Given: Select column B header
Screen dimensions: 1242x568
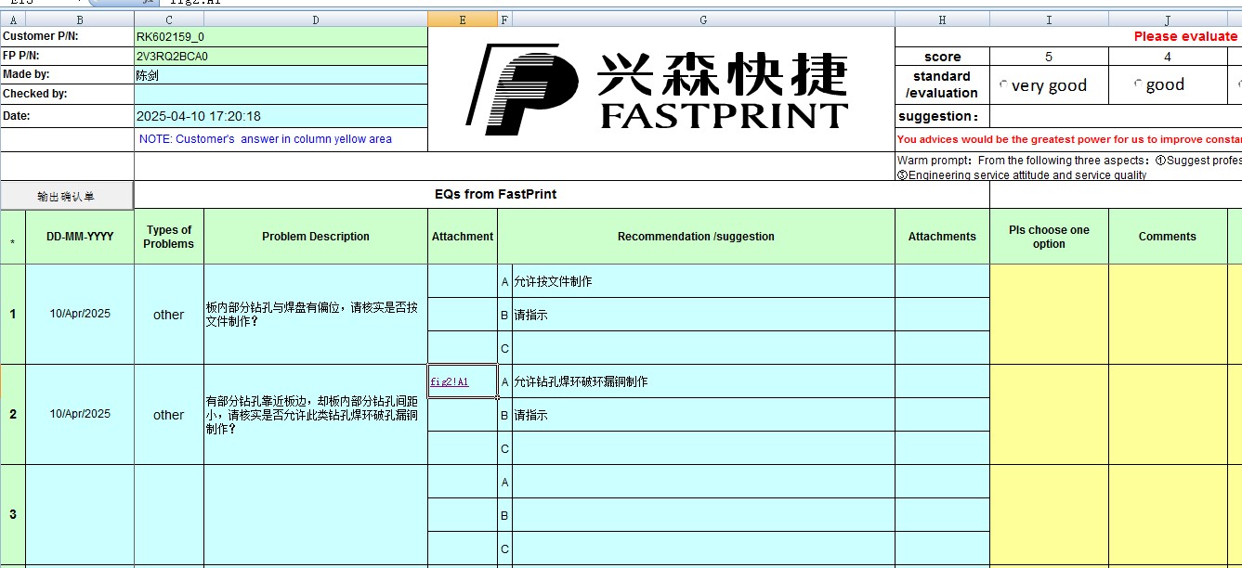Looking at the screenshot, I should [80, 19].
